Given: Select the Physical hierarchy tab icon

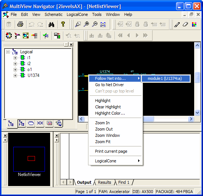Looking at the screenshot, I should point(21,123).
